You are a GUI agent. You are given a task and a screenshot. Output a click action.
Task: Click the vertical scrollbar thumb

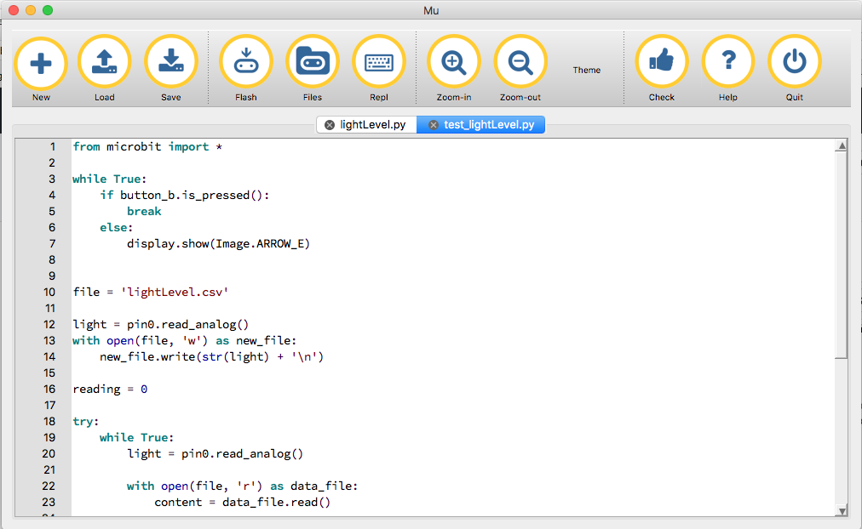pyautogui.click(x=841, y=255)
